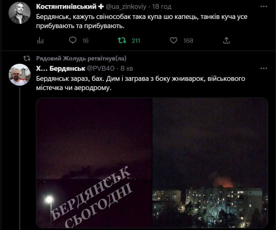Open the 8 хв timestamp link
Viewport: 276px width, 230px height.
point(127,68)
